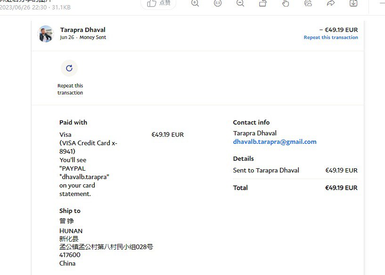Image resolution: width=385 pixels, height=275 pixels.
Task: Click the thumbs-up like button
Action: [x=158, y=3]
